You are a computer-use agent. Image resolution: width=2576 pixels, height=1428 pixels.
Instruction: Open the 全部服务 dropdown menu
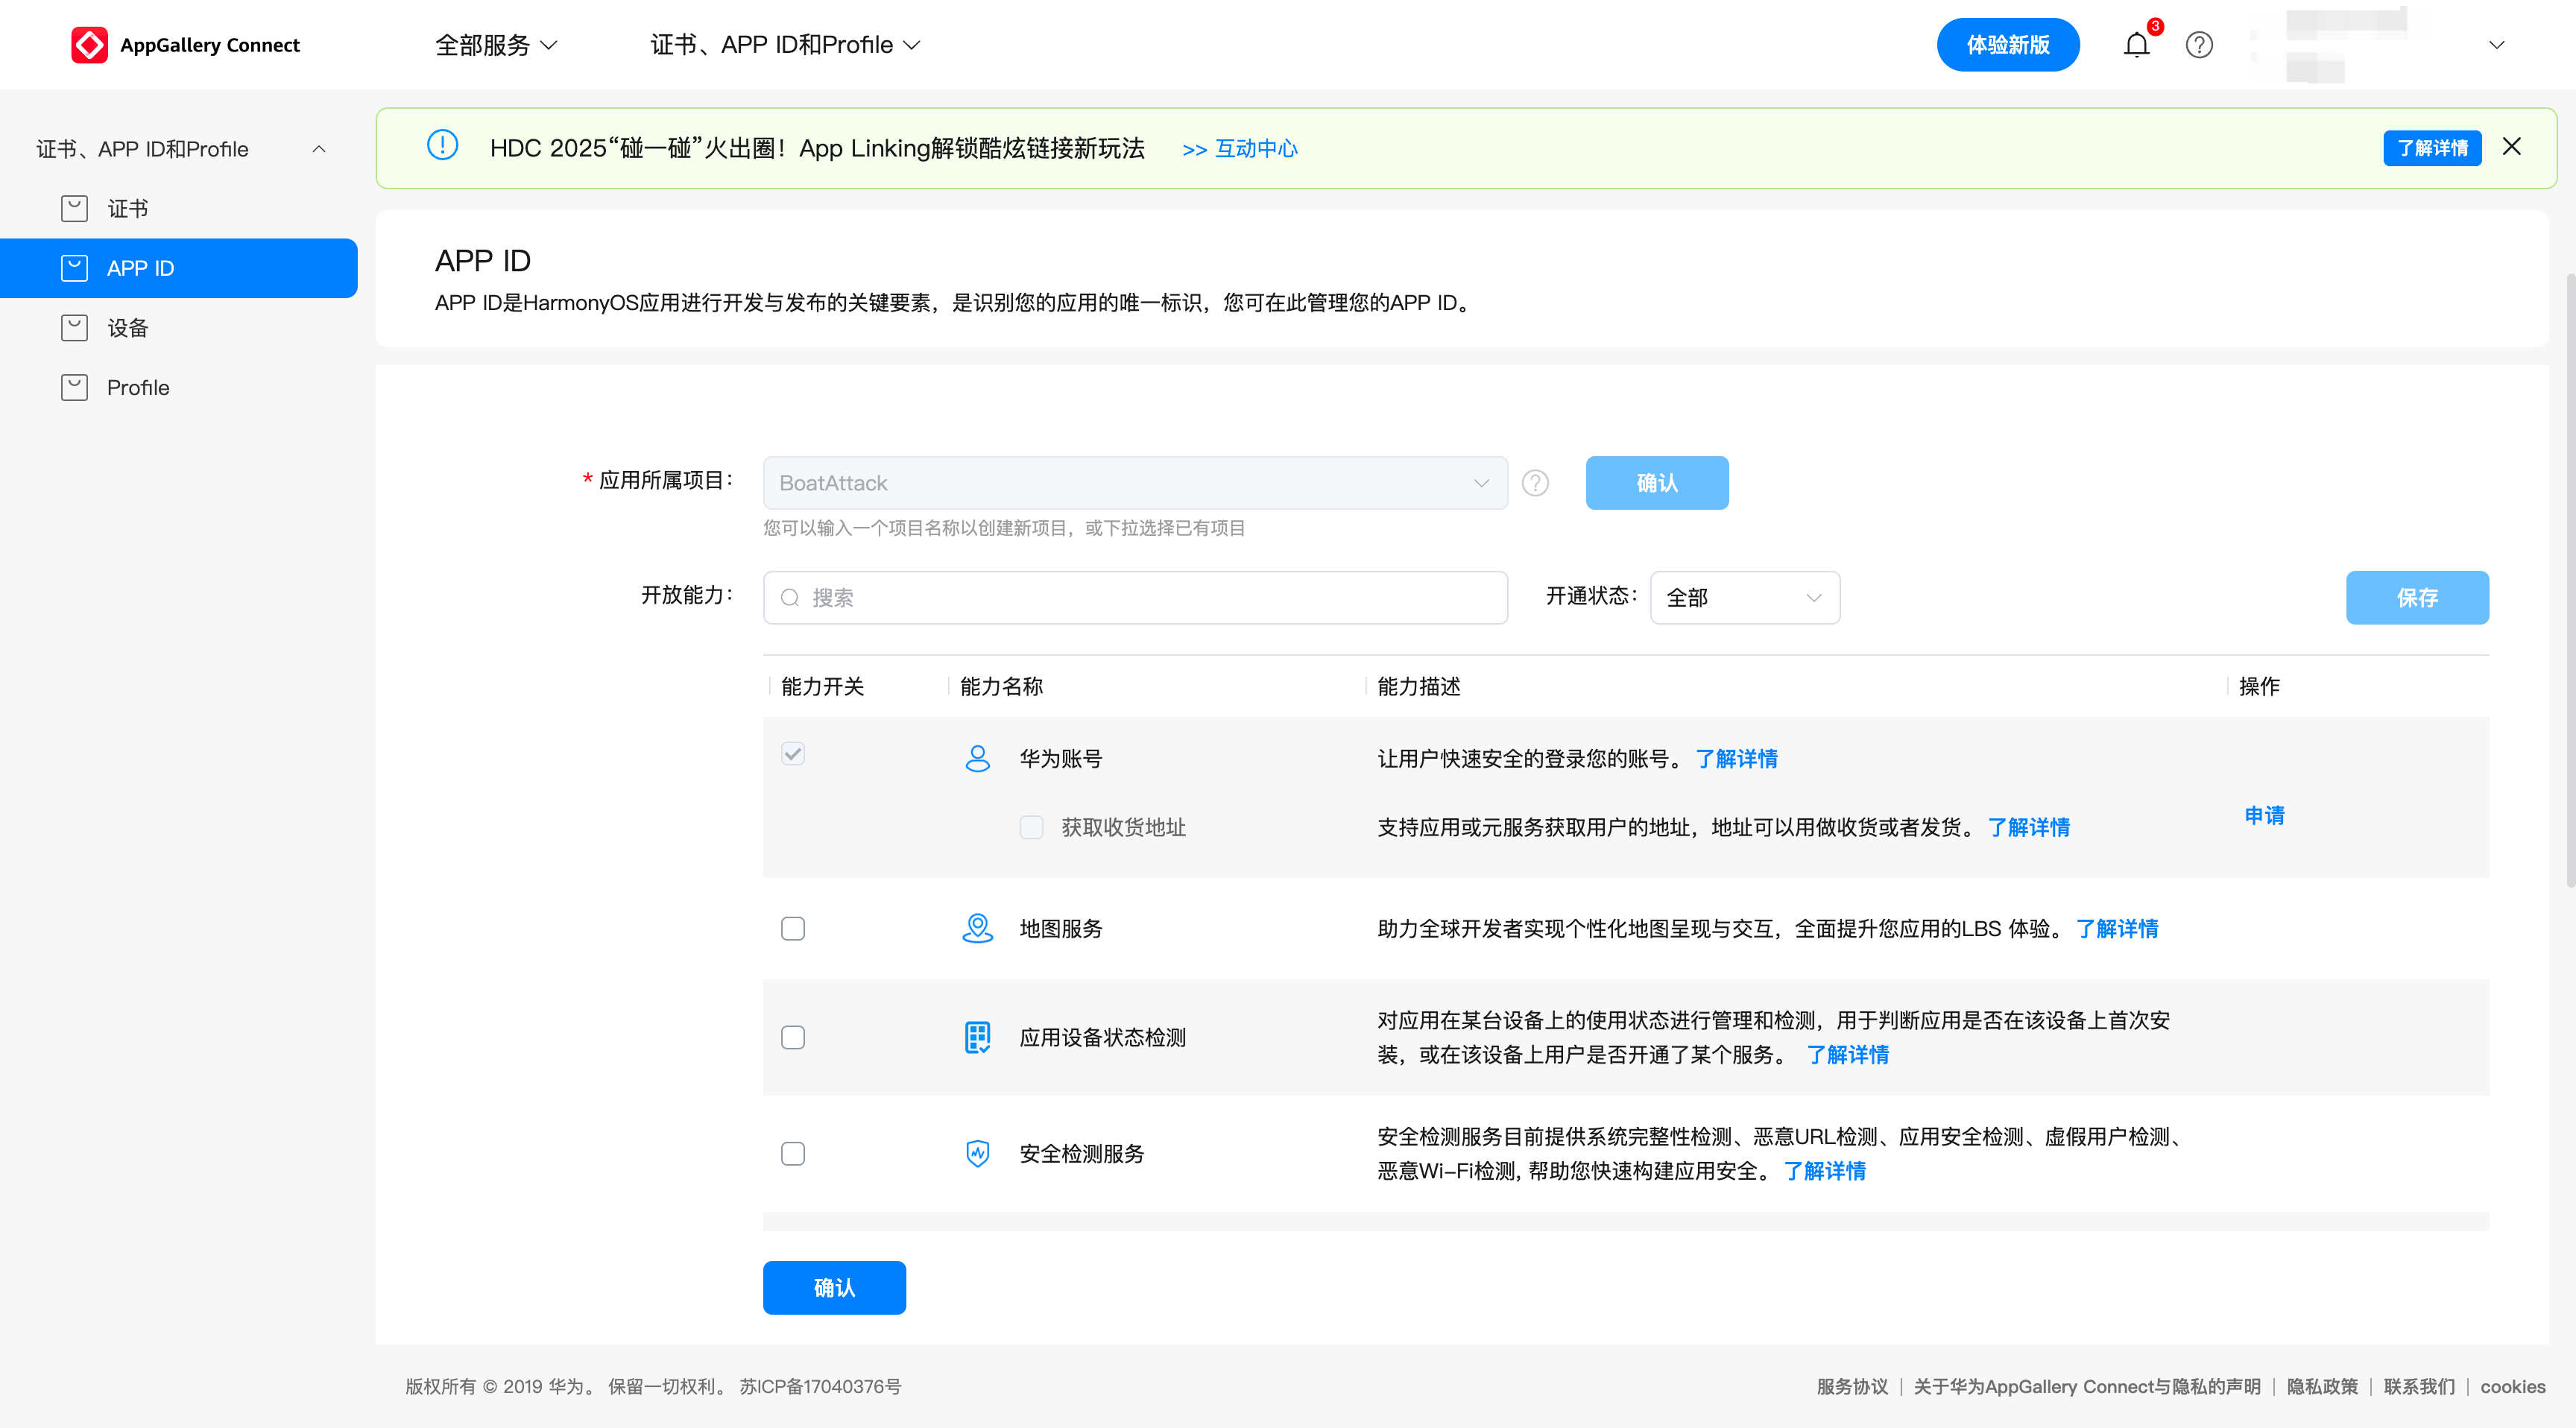point(496,45)
